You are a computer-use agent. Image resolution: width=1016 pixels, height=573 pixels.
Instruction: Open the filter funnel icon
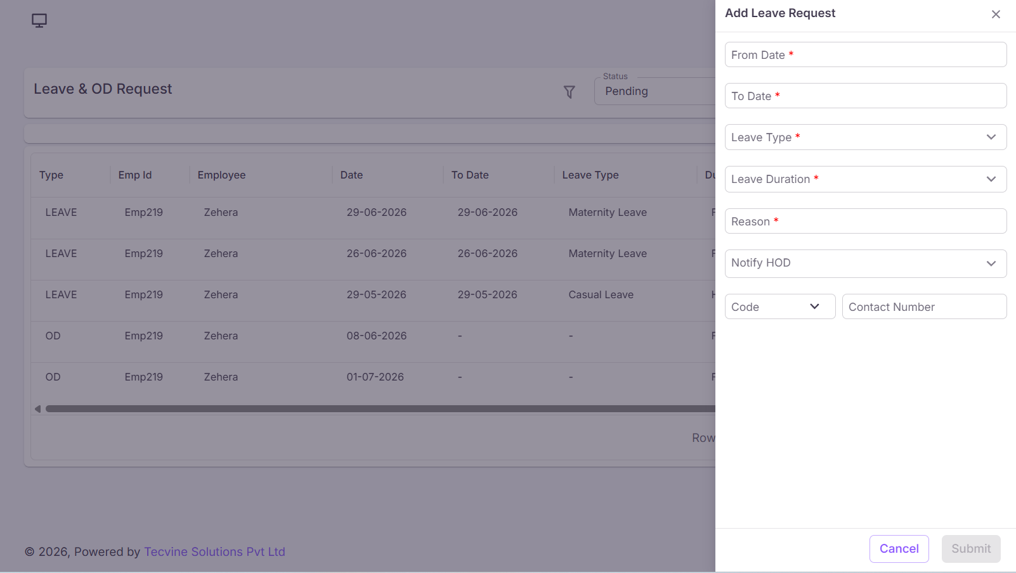pos(570,92)
